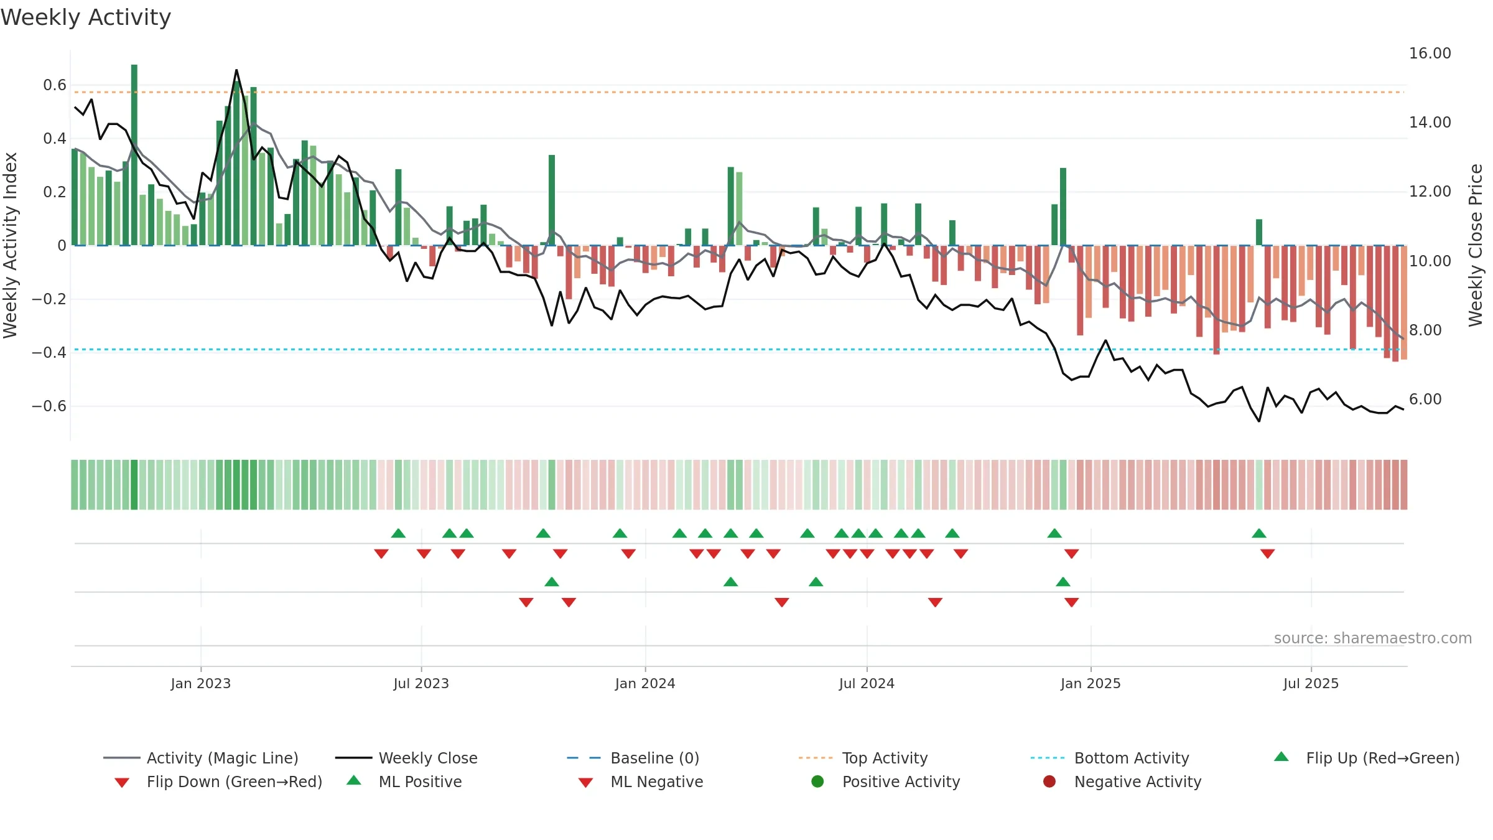Click the 8.00 price axis label
This screenshot has width=1493, height=840.
coord(1425,330)
